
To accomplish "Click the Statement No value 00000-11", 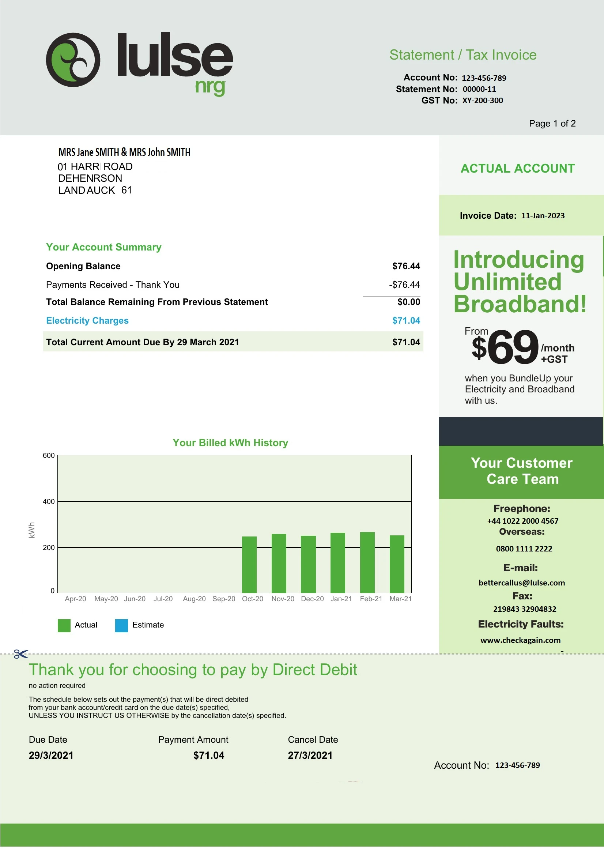I will click(479, 89).
